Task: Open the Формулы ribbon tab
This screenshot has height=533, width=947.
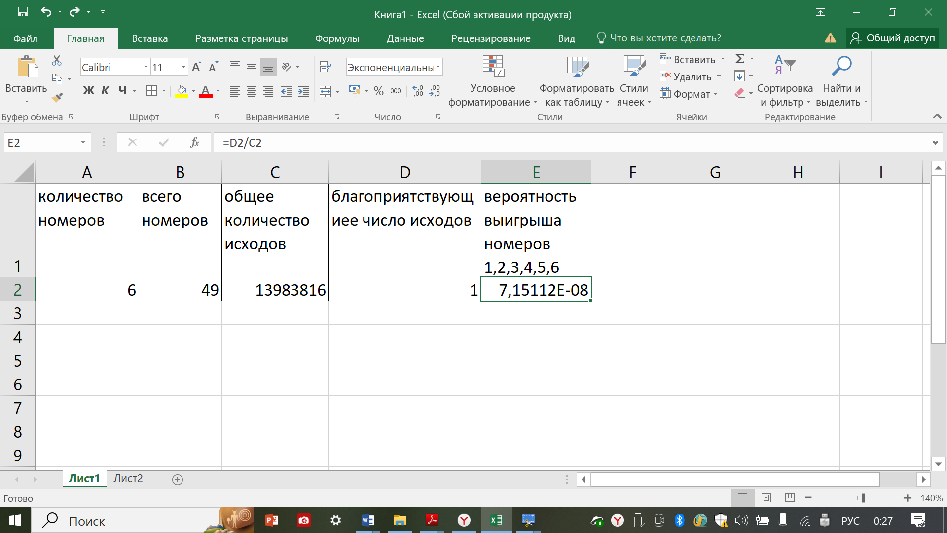Action: coord(337,38)
